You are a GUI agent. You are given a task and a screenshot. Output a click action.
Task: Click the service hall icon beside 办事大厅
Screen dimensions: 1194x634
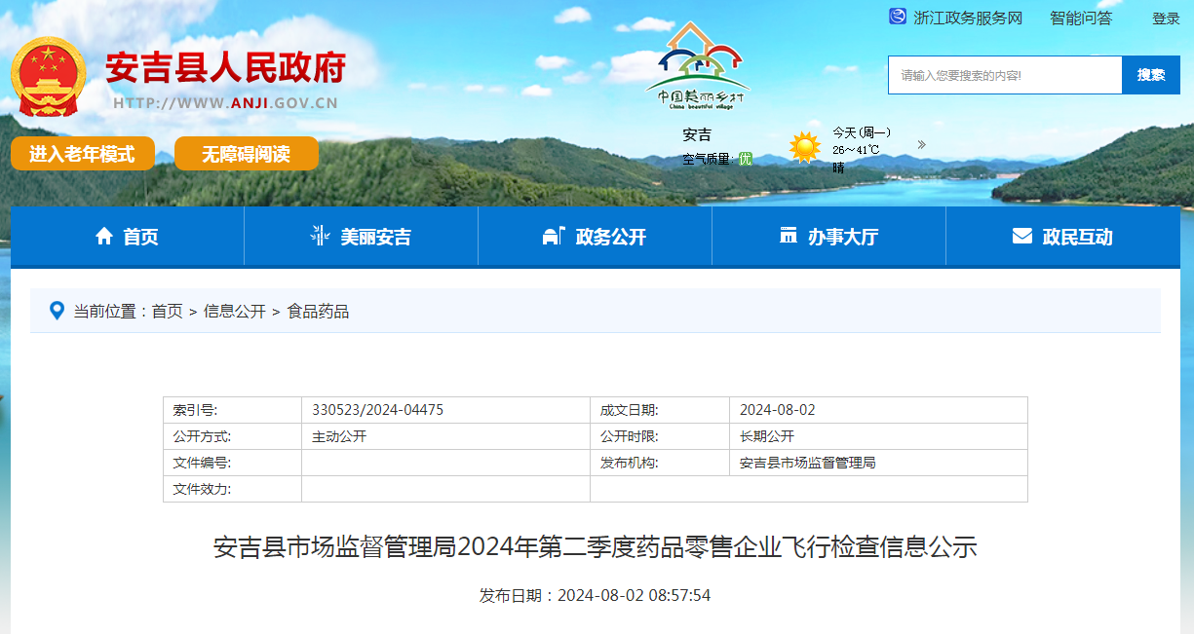click(789, 236)
